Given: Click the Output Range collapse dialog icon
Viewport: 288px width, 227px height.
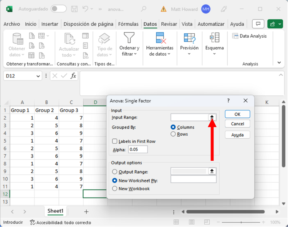Looking at the screenshot, I should click(212, 171).
